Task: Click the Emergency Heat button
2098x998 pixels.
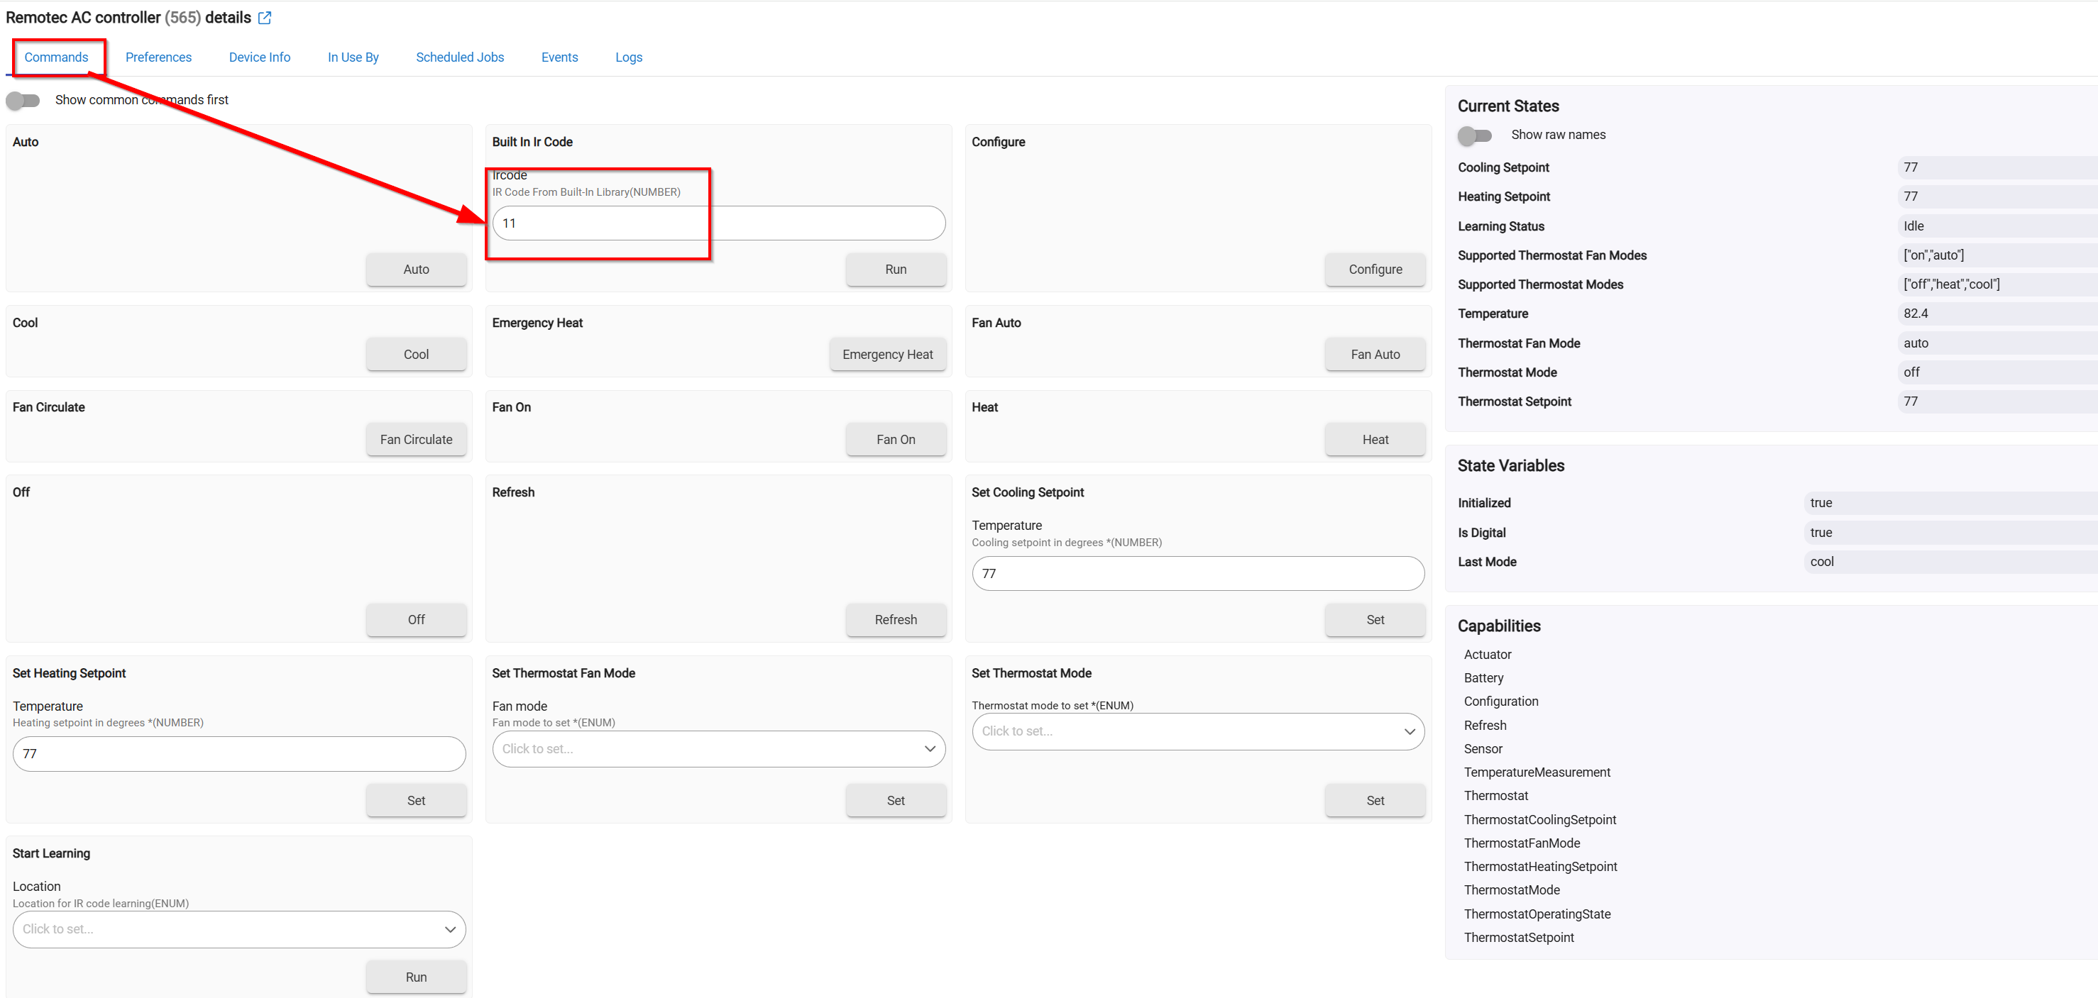Action: [x=888, y=355]
